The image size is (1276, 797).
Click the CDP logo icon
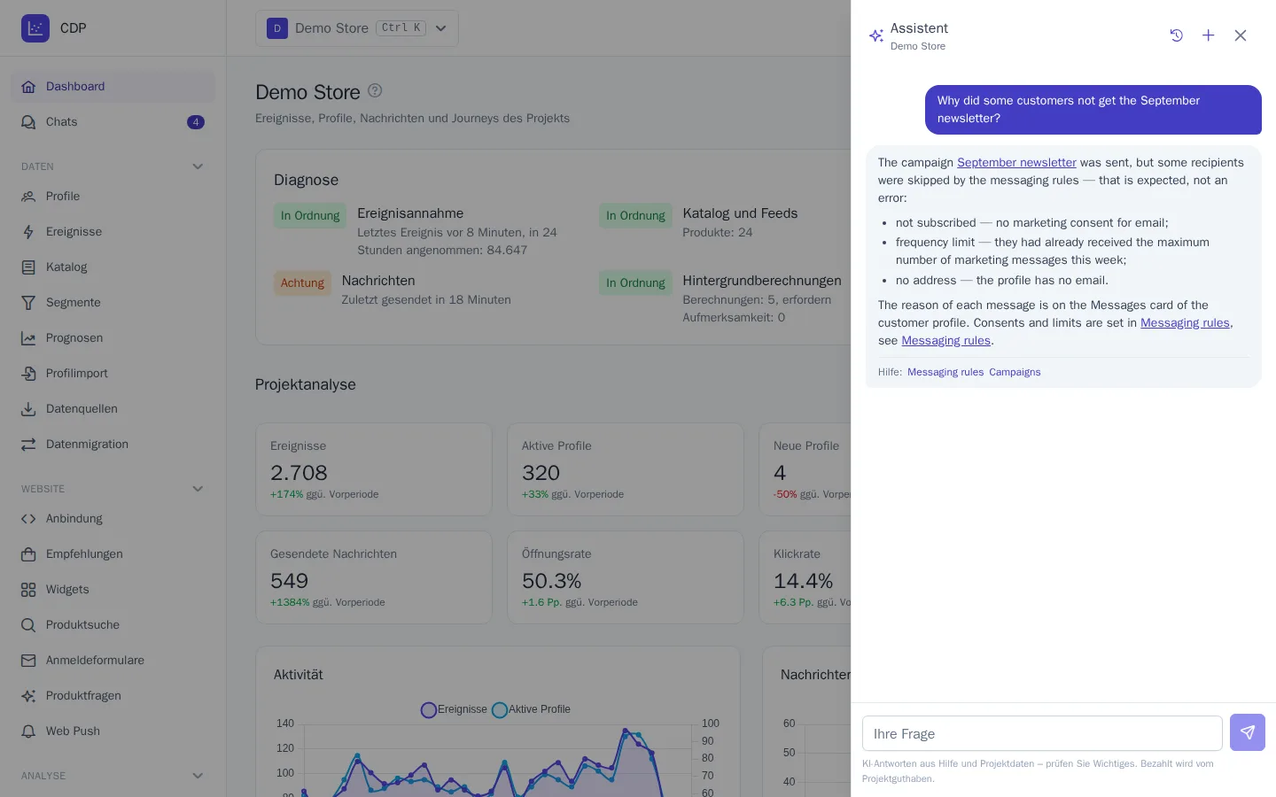click(x=35, y=28)
